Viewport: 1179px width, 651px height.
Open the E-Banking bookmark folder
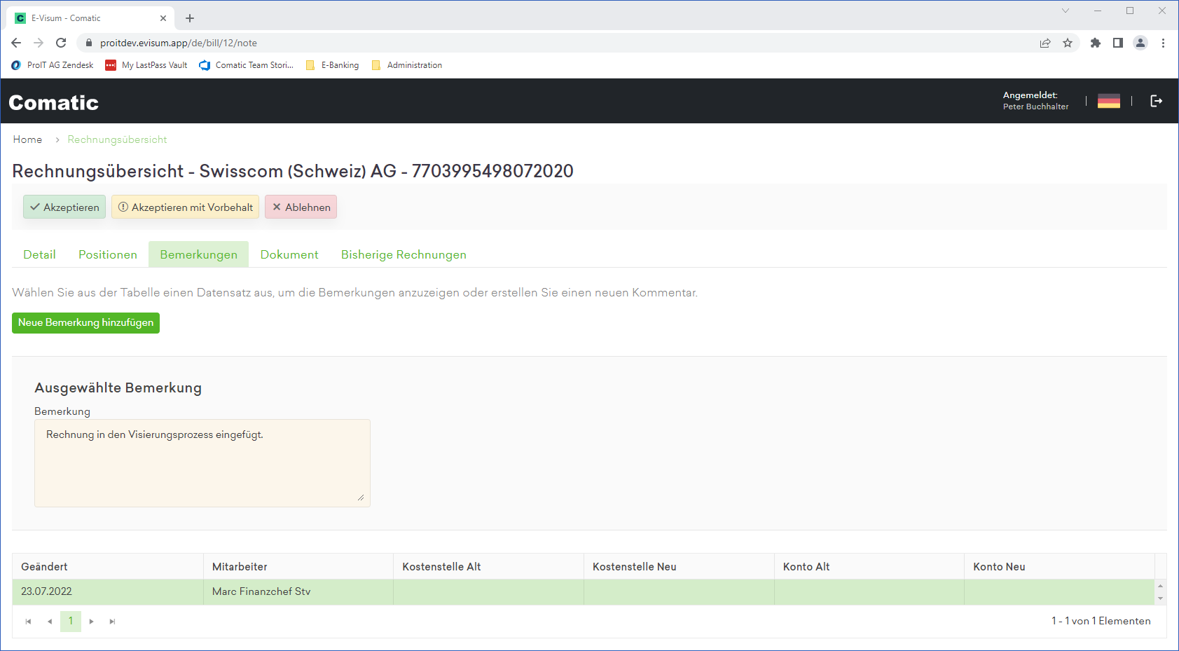pyautogui.click(x=332, y=65)
